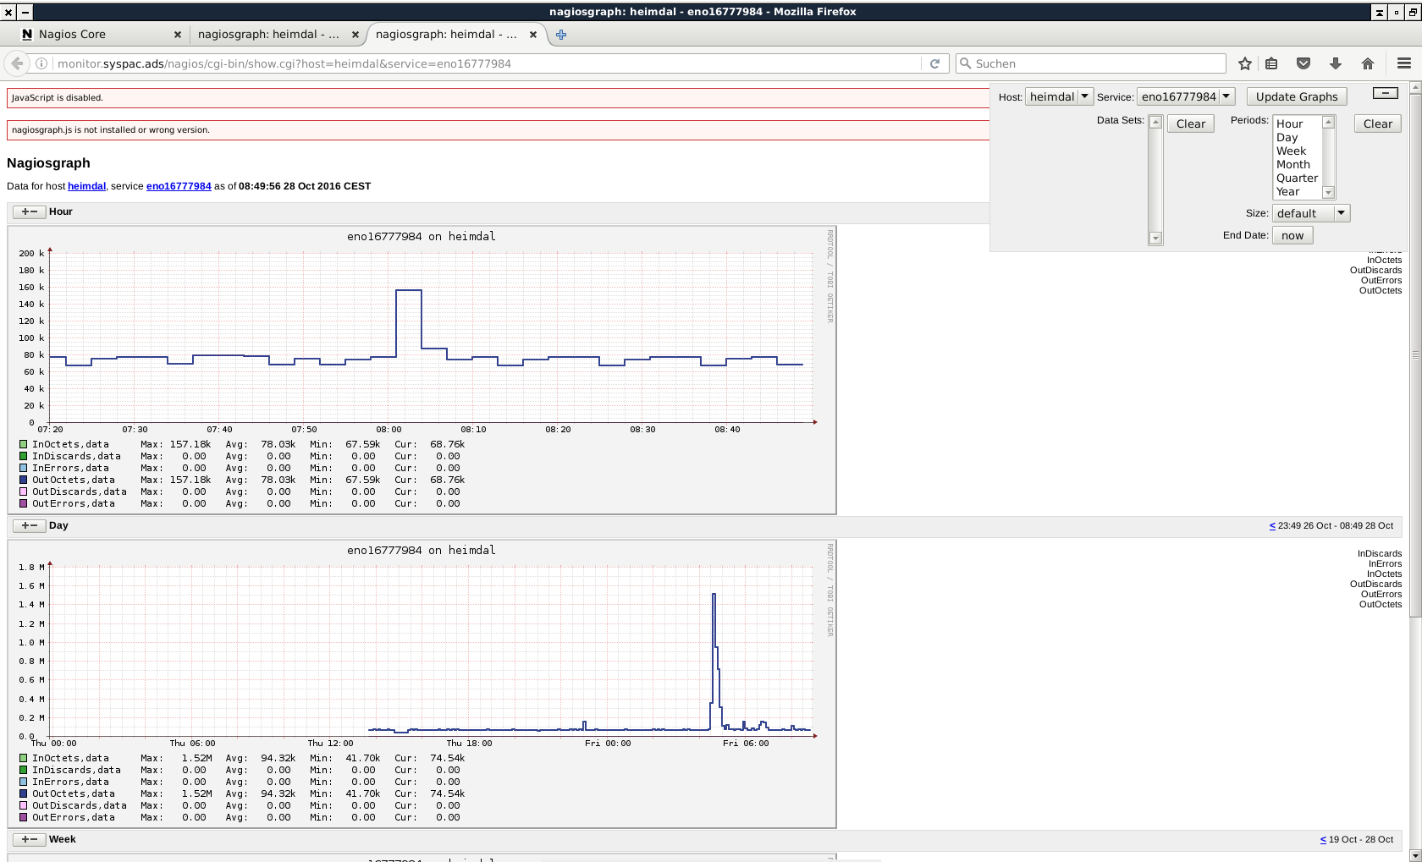Click the Pocket save icon
The height and width of the screenshot is (862, 1422).
point(1303,63)
